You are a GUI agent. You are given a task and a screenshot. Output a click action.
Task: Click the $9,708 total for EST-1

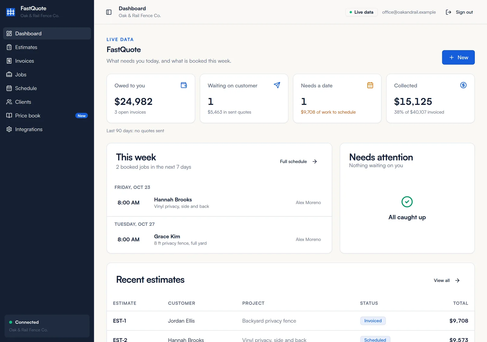(x=459, y=321)
